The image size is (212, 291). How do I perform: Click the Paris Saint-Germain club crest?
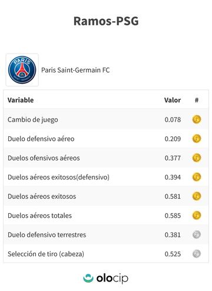(22, 70)
